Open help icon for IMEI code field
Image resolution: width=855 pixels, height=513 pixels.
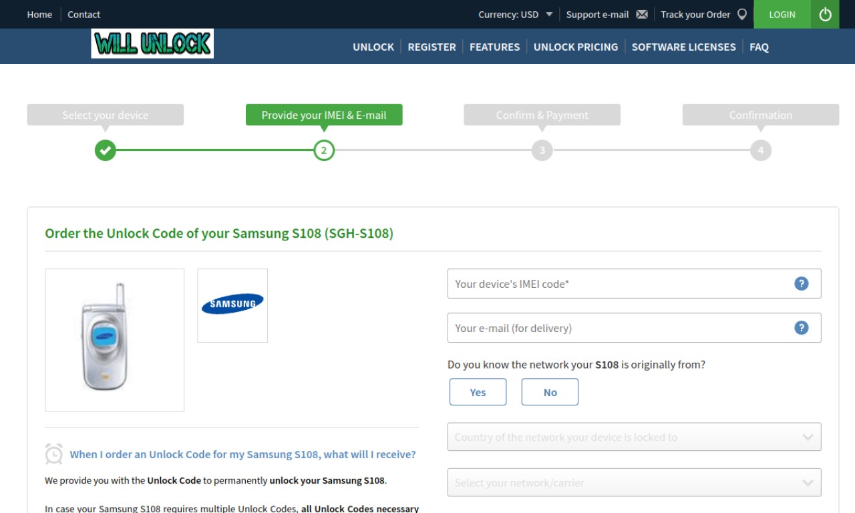802,284
